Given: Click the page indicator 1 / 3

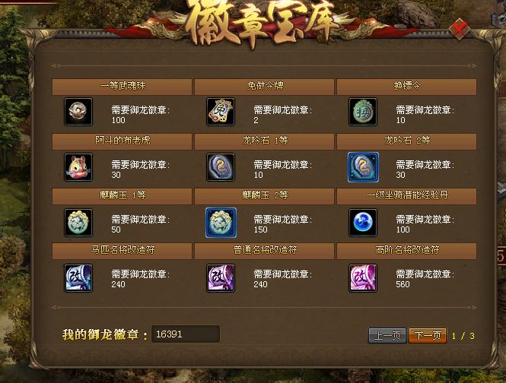Looking at the screenshot, I should point(463,336).
